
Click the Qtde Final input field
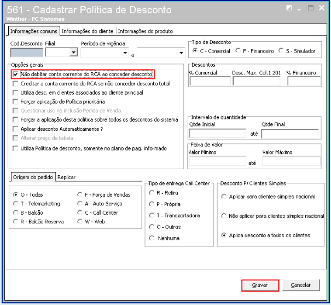(290, 134)
